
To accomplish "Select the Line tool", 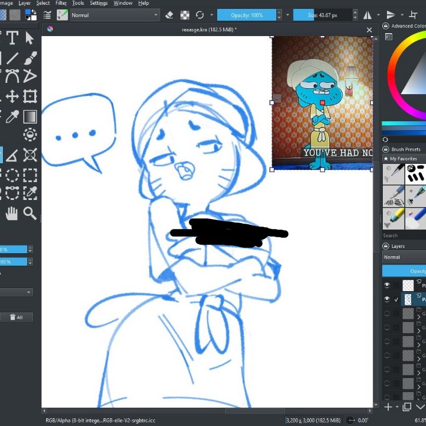I will (12, 58).
